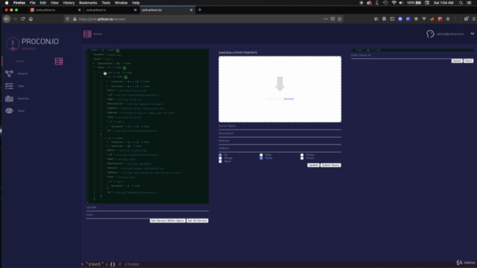Image resolution: width=477 pixels, height=268 pixels.
Task: Save page to Pocket
Action: coord(332,19)
